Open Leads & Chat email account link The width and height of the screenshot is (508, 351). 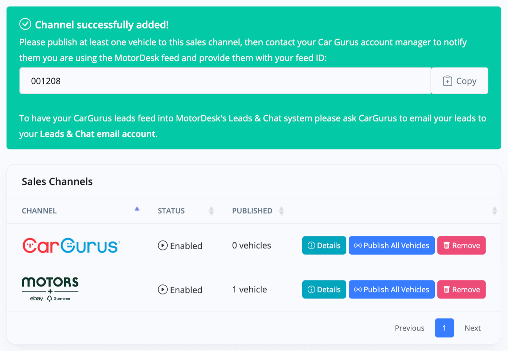click(x=98, y=134)
